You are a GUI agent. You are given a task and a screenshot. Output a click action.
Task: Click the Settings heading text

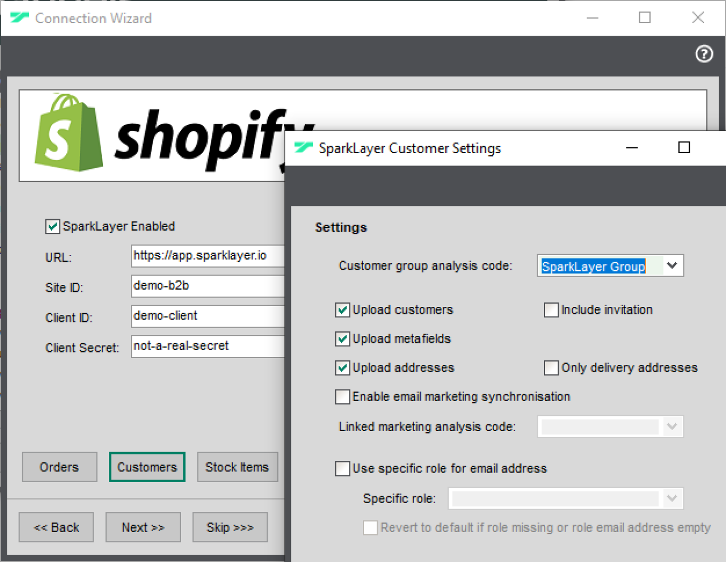click(x=341, y=227)
